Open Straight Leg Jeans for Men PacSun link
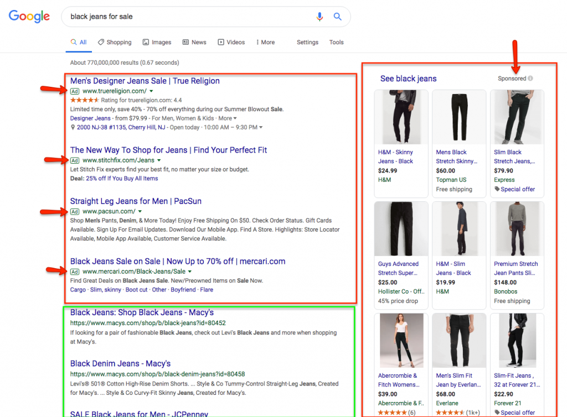This screenshot has width=567, height=417. click(136, 201)
